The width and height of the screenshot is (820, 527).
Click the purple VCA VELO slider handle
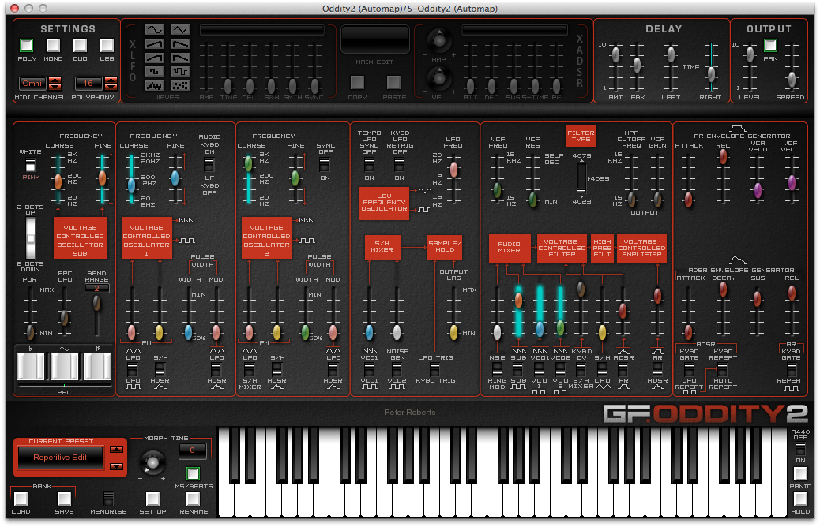tap(758, 190)
